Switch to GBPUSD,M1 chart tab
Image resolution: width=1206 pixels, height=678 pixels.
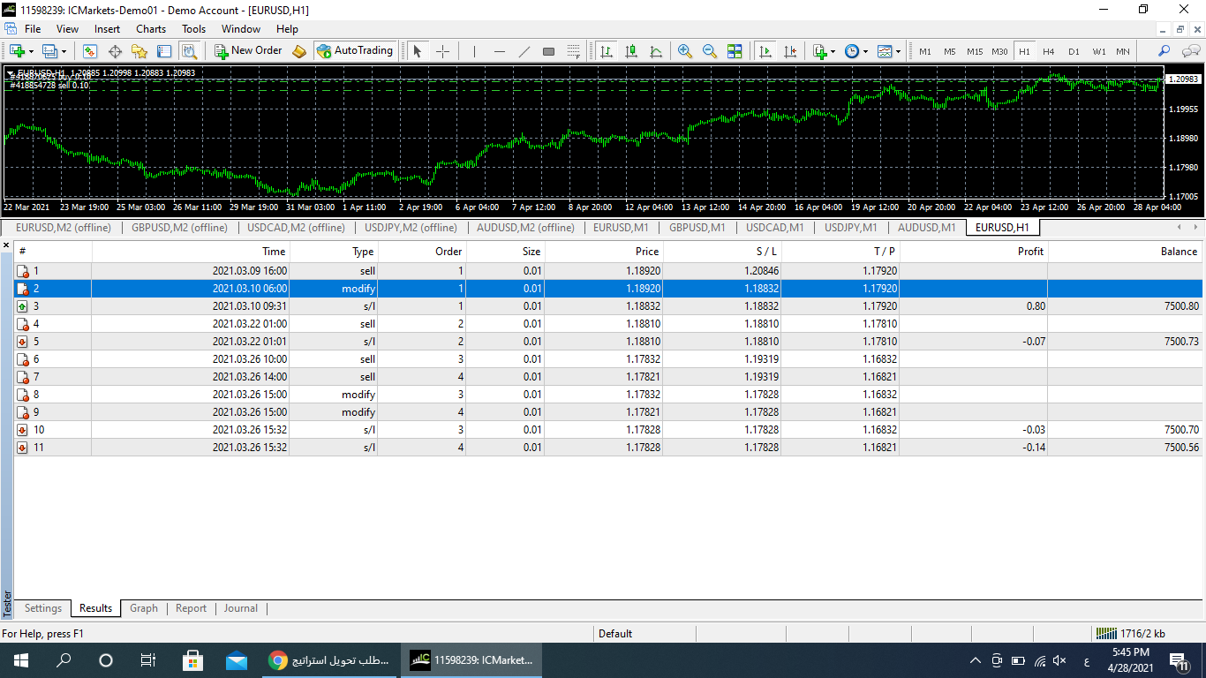pos(697,228)
